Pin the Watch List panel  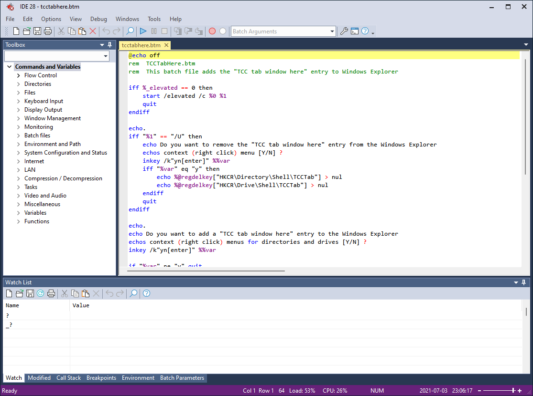tap(523, 282)
